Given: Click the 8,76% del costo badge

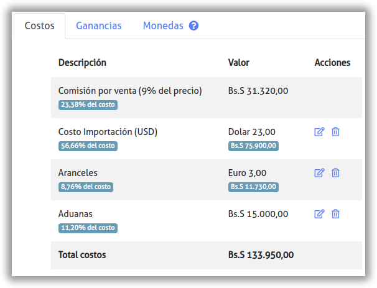Looking at the screenshot, I should [86, 187].
